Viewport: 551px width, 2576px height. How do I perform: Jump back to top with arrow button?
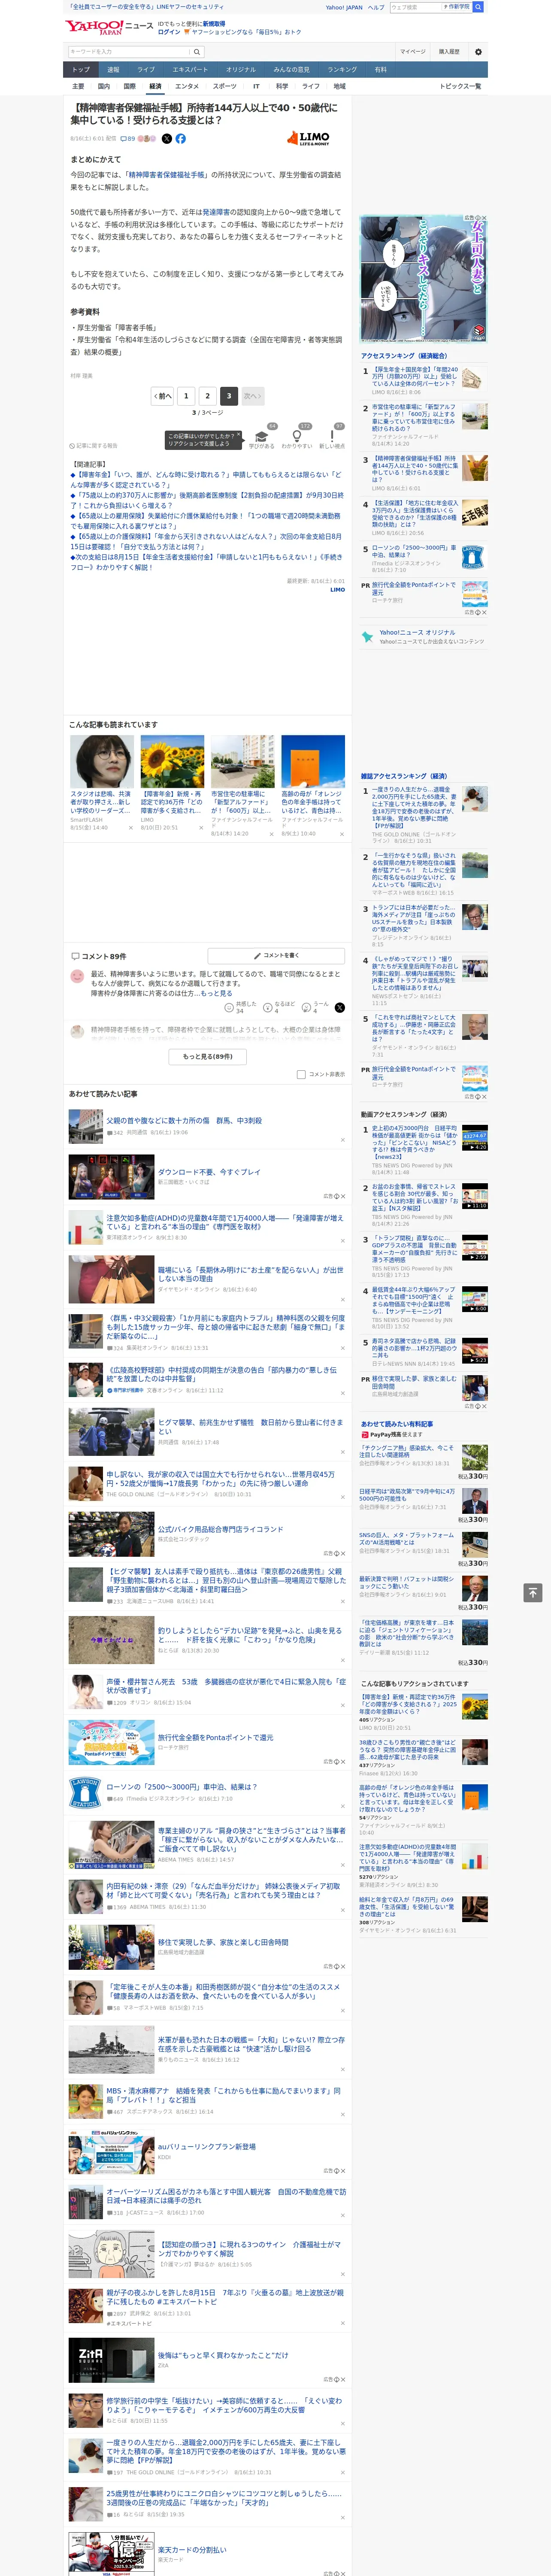pos(533,1592)
